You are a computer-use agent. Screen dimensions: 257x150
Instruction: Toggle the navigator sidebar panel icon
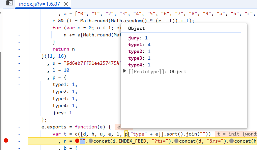pyautogui.click(x=10, y=3)
